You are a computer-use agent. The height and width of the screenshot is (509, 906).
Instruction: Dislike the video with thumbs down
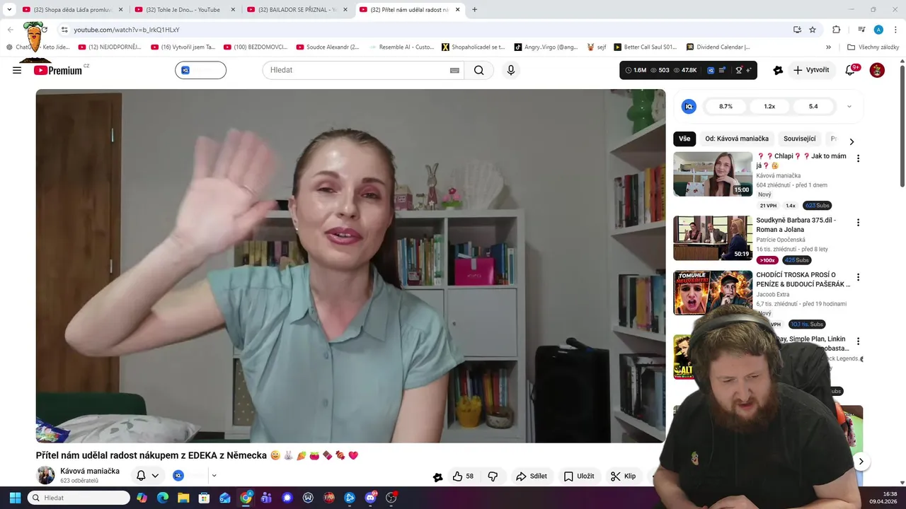point(493,476)
